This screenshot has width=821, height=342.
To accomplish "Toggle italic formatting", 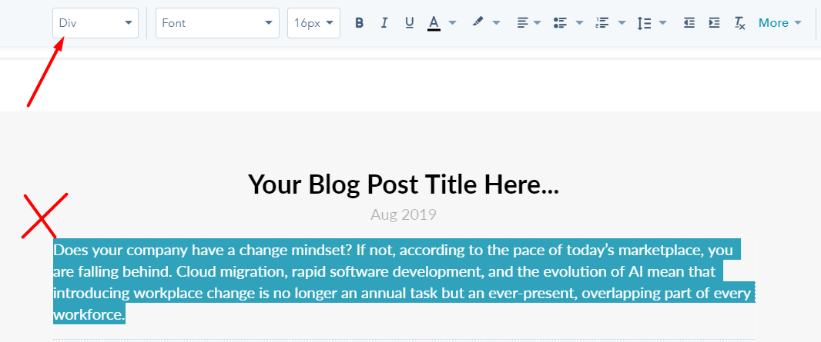I will (x=384, y=23).
